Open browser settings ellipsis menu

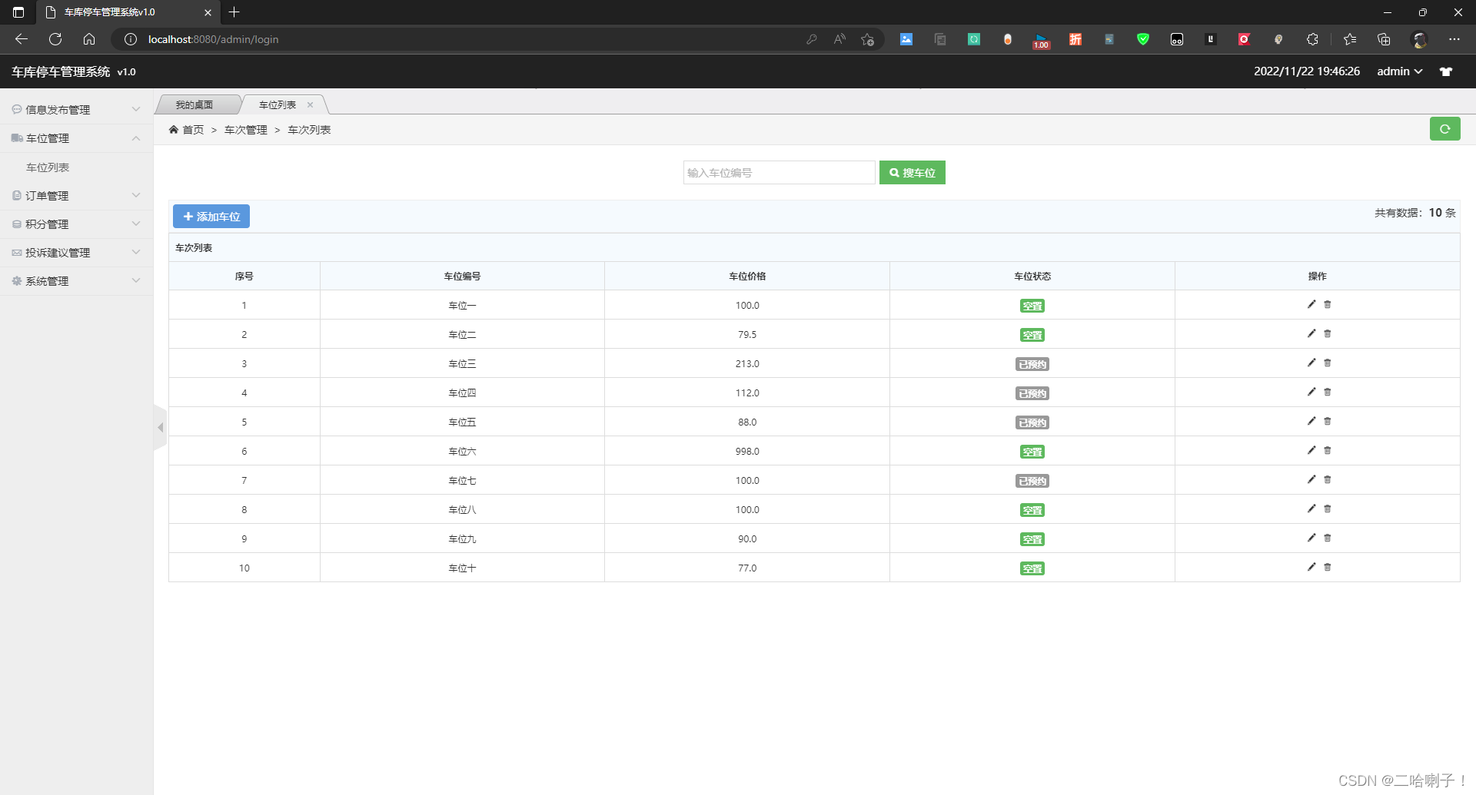[1454, 39]
